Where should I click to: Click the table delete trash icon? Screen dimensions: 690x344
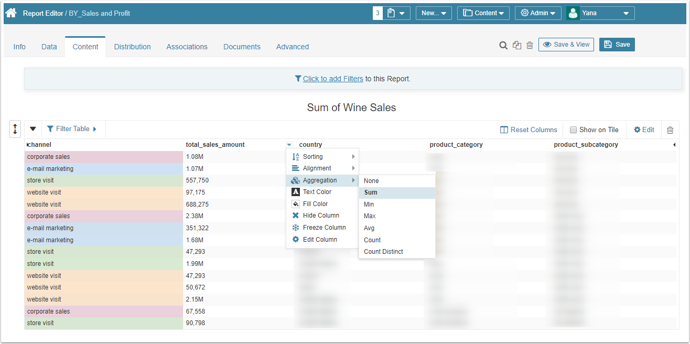click(670, 130)
